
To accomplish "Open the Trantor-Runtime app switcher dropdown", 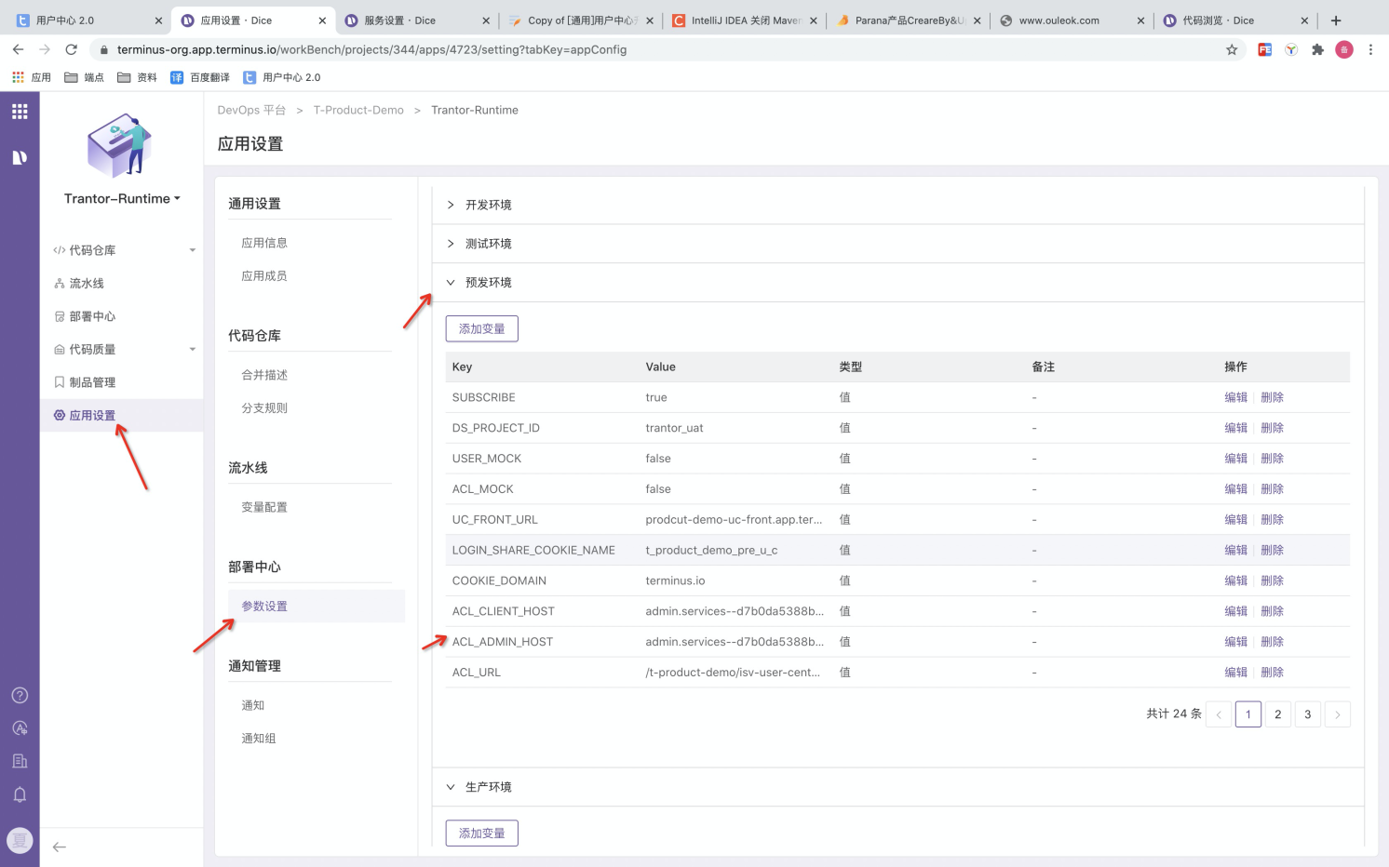I will pos(122,198).
